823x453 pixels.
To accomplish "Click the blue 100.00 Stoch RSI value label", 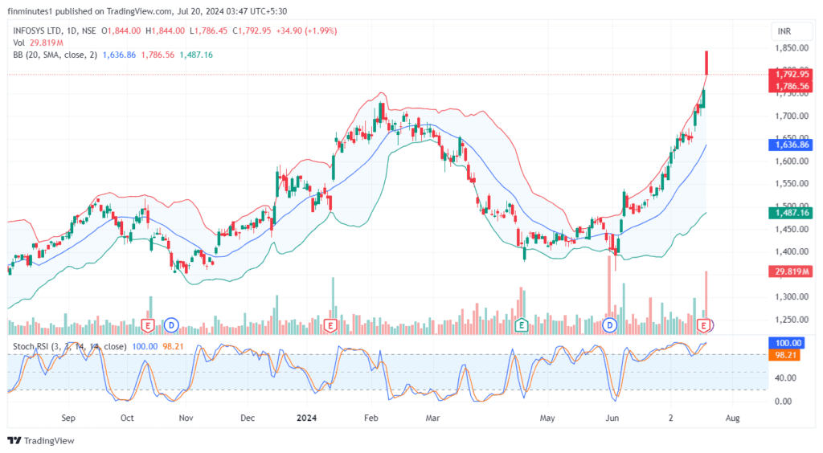I will pos(787,343).
